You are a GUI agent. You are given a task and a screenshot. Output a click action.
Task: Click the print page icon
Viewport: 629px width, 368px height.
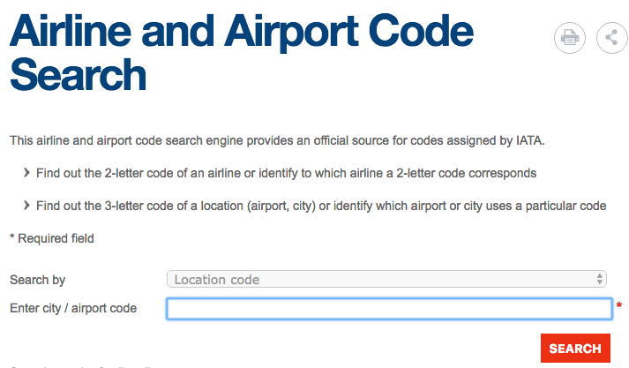pos(570,37)
